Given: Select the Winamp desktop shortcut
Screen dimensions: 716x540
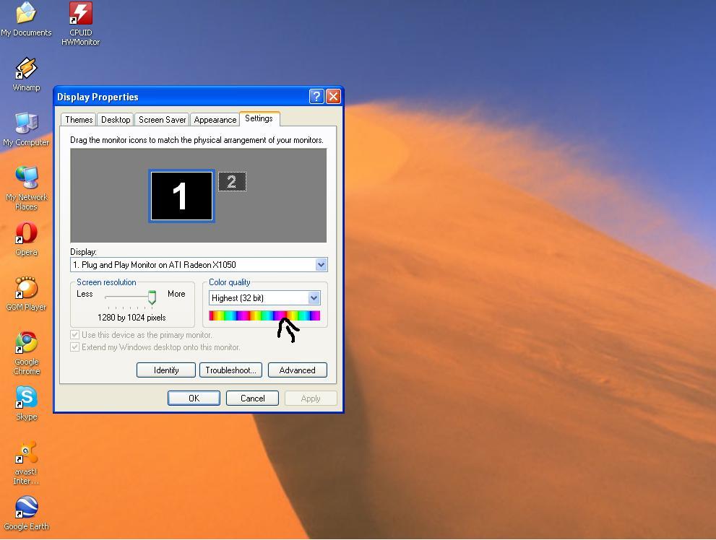Looking at the screenshot, I should (26, 74).
